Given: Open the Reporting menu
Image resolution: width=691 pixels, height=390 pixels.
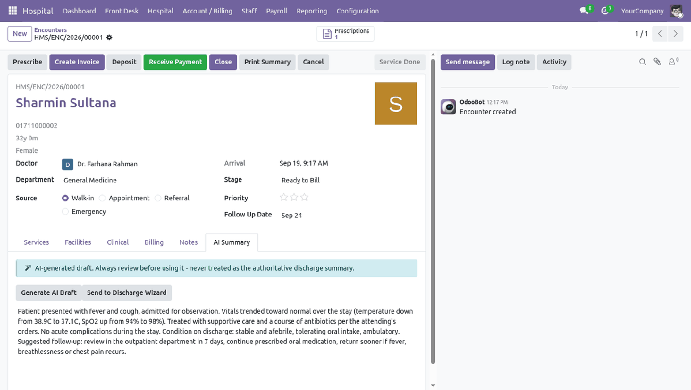Looking at the screenshot, I should [311, 10].
